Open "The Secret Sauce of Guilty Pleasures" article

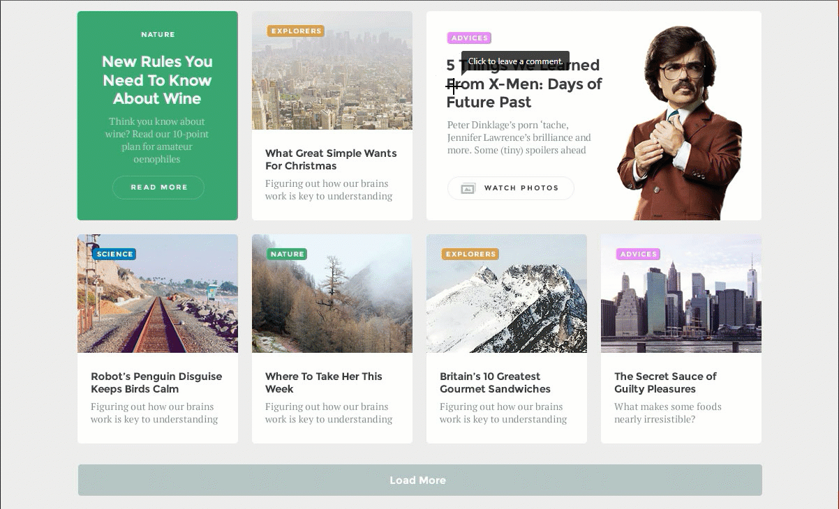click(665, 383)
